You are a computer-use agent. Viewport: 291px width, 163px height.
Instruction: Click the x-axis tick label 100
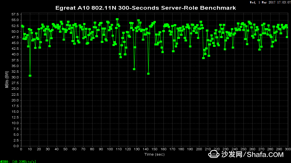pyautogui.click(x=110, y=149)
